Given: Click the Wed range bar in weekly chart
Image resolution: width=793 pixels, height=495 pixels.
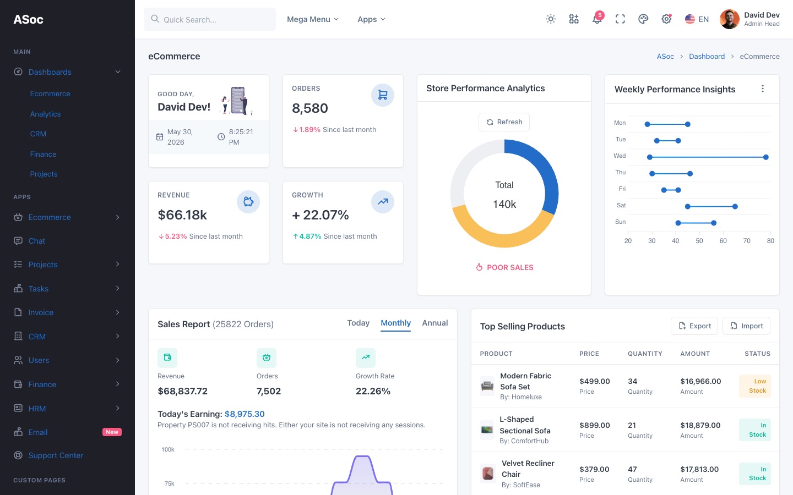Looking at the screenshot, I should pos(708,157).
